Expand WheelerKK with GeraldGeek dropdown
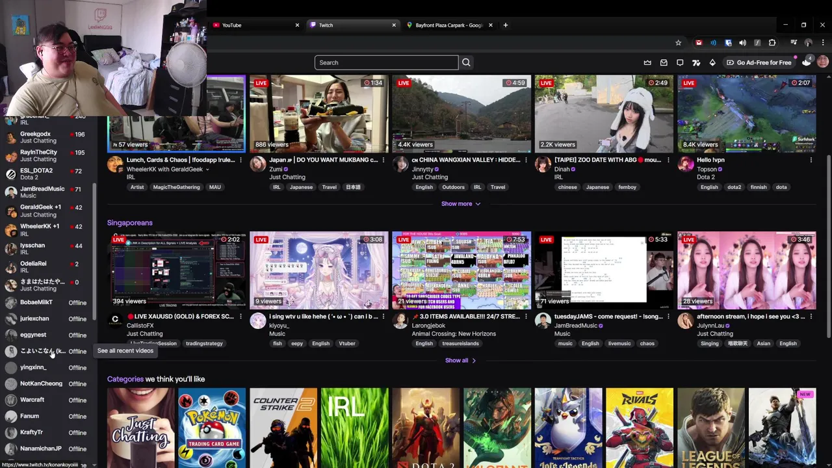 [207, 169]
